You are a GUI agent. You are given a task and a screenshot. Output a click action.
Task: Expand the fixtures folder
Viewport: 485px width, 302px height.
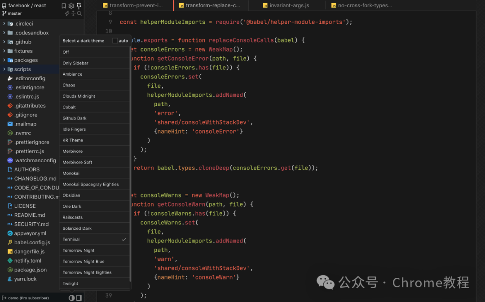pyautogui.click(x=4, y=51)
